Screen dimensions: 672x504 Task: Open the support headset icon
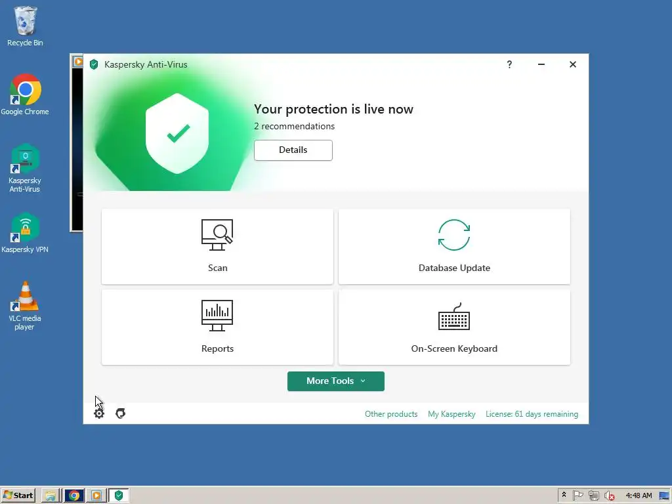[x=121, y=413]
